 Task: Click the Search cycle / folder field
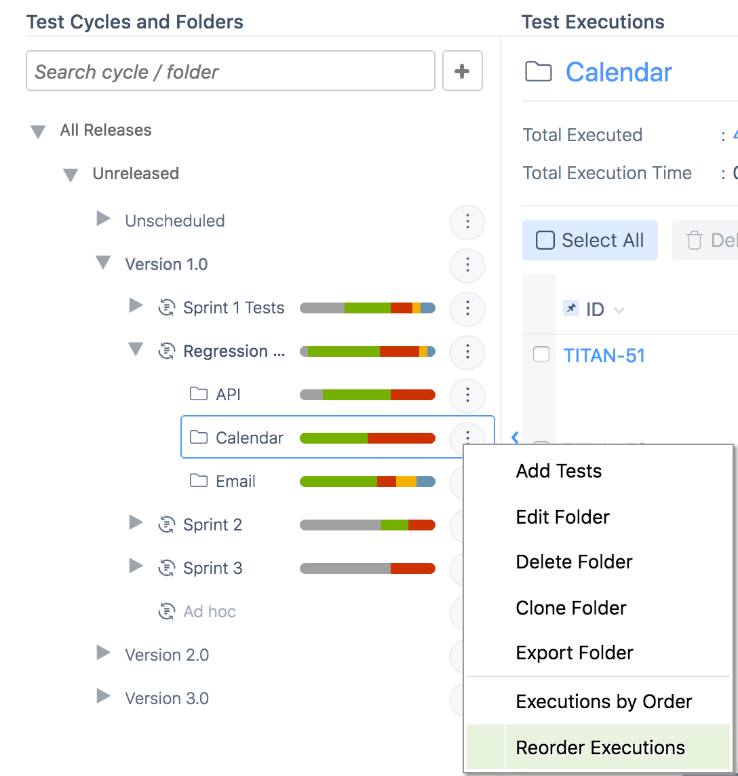coord(231,71)
